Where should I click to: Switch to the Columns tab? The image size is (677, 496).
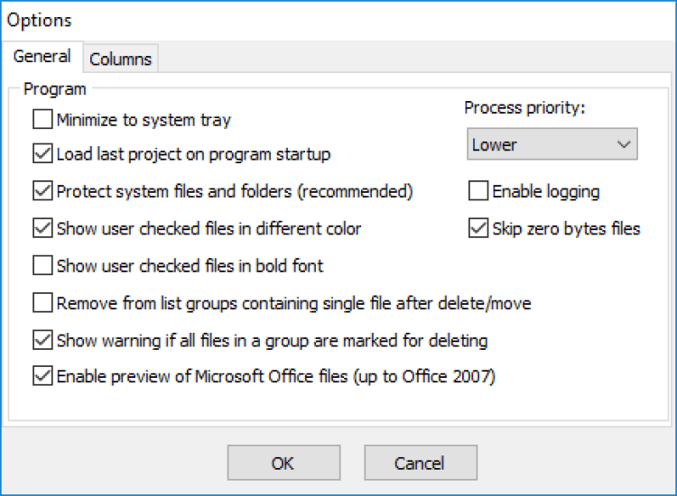click(121, 60)
